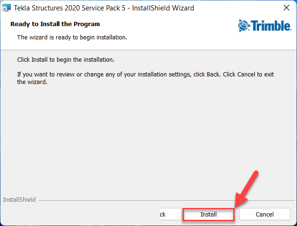The width and height of the screenshot is (297, 226).
Task: Click the red arrow annotation
Action: [248, 185]
